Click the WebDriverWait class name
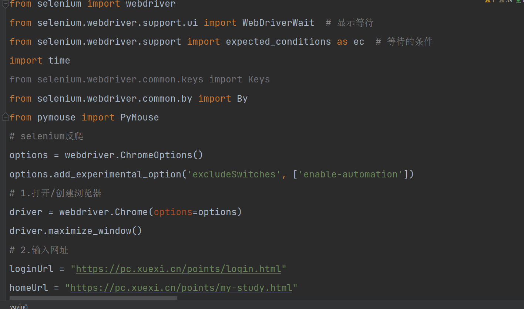Screen dimensions: 524x309 278,23
